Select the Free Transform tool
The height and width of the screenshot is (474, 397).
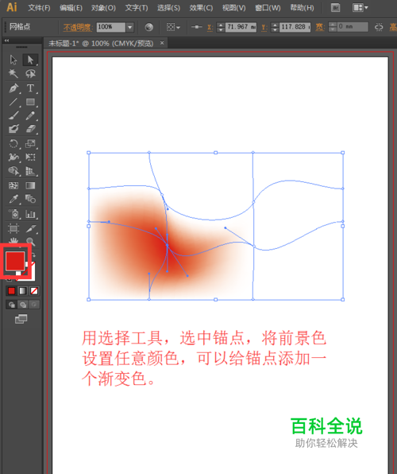pyautogui.click(x=30, y=157)
